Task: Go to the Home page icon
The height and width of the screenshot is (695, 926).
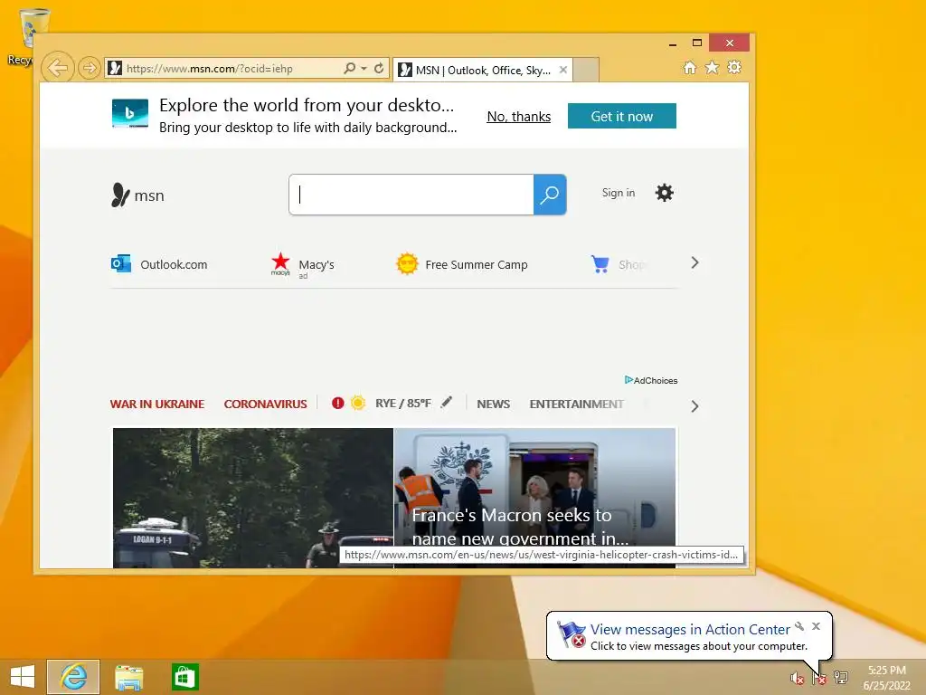Action: 690,67
